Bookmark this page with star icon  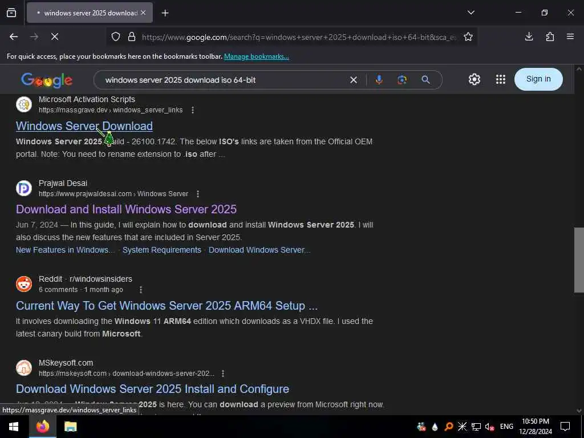coord(468,36)
